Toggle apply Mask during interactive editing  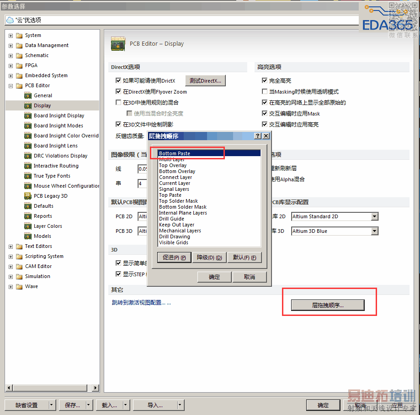tap(264, 113)
